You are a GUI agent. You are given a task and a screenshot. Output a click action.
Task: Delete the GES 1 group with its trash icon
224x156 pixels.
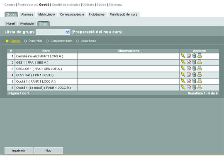coord(194,62)
